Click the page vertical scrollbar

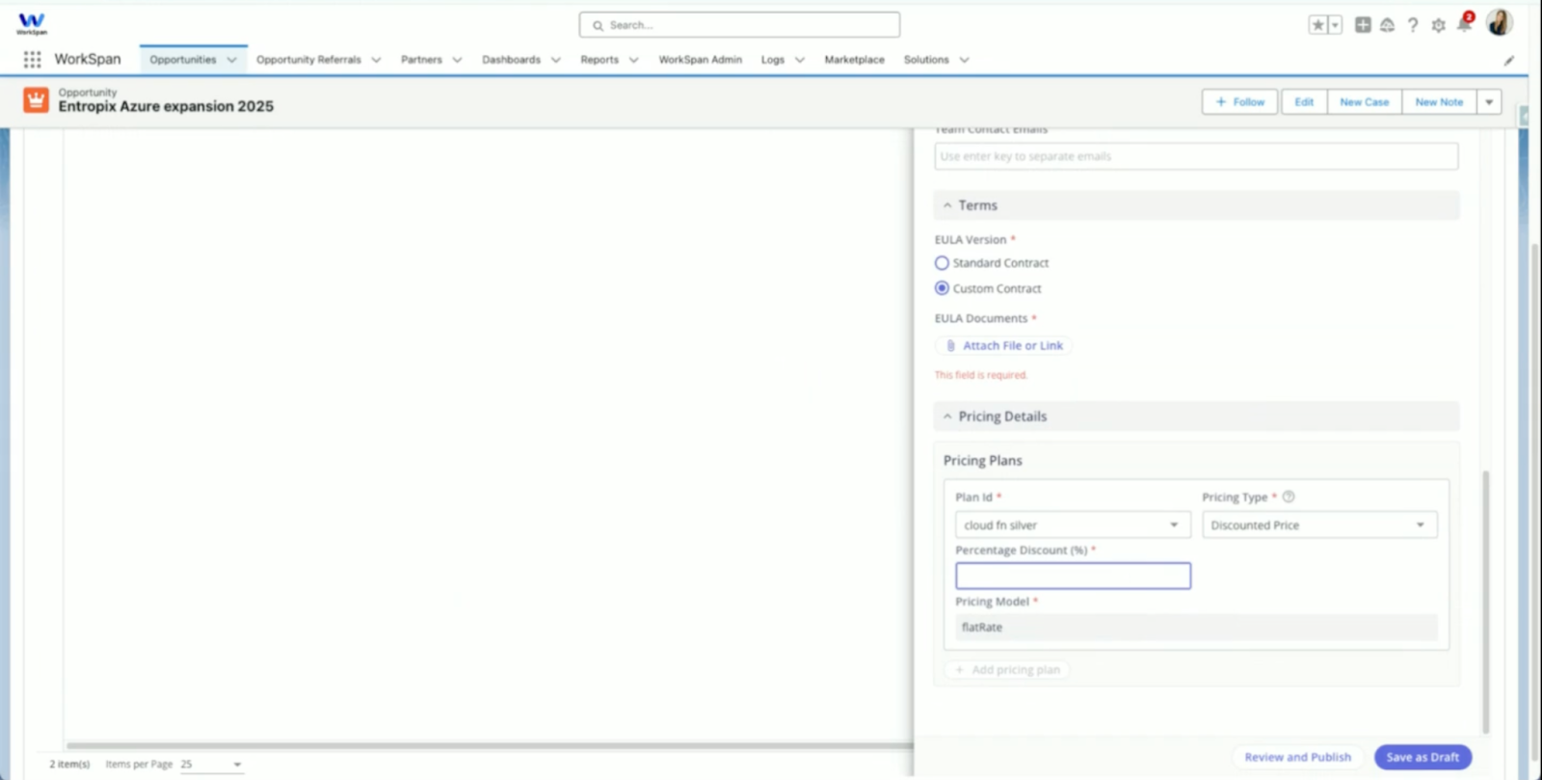pos(1535,501)
